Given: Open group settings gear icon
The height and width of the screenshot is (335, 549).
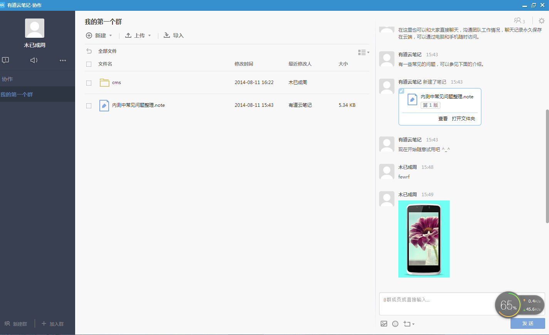Looking at the screenshot, I should click(x=542, y=21).
